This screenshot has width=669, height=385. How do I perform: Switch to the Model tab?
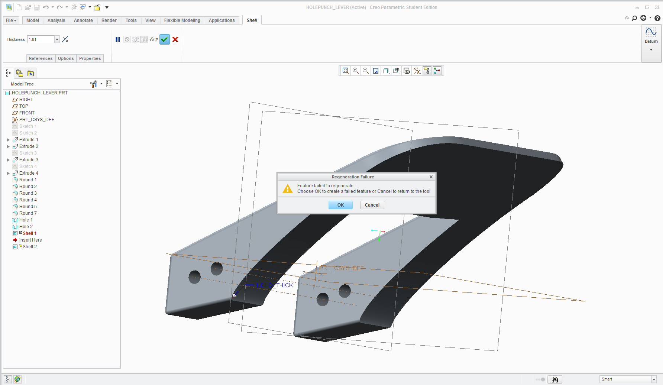click(33, 20)
